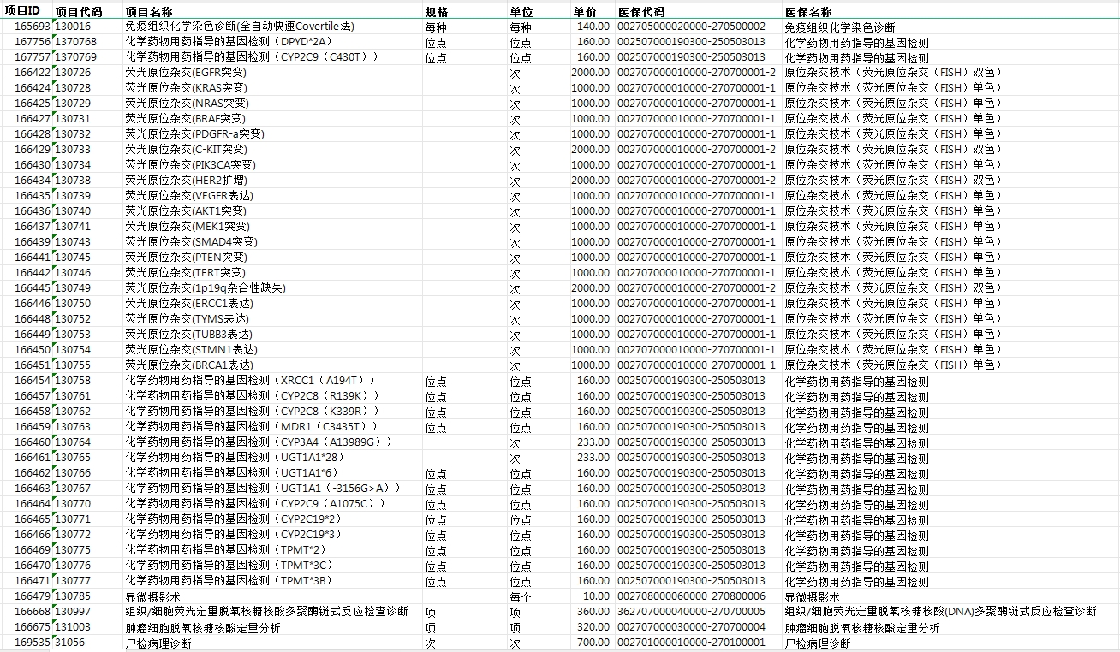Select project ID cell 165693

pyautogui.click(x=32, y=27)
